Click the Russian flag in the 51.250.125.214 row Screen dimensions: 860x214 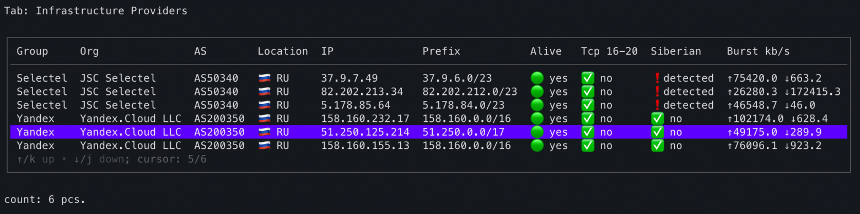(264, 132)
